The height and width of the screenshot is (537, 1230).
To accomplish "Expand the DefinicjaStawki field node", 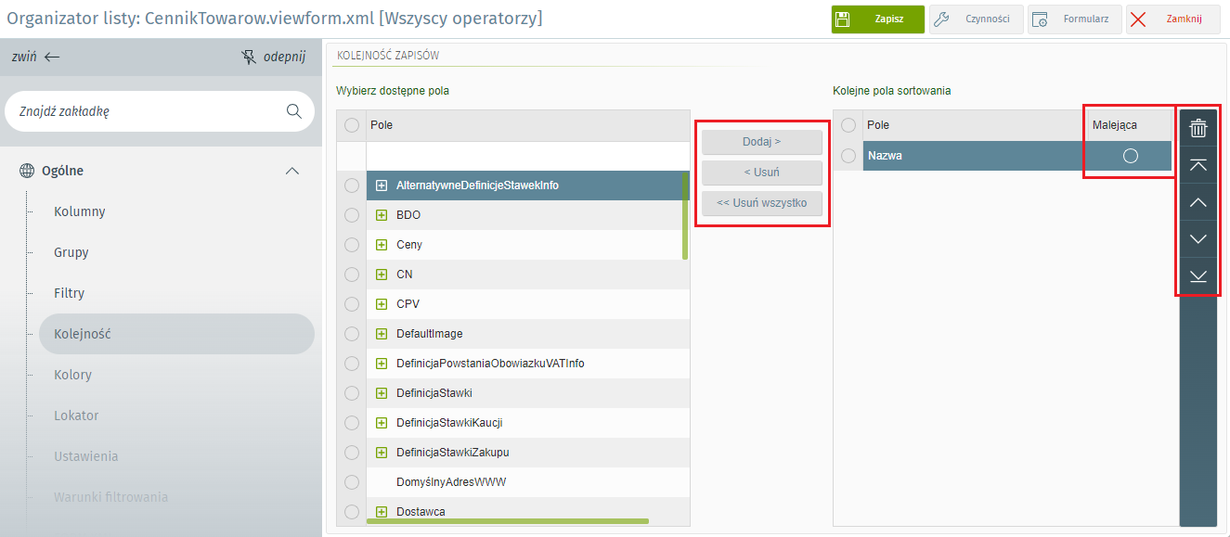I will pyautogui.click(x=382, y=393).
